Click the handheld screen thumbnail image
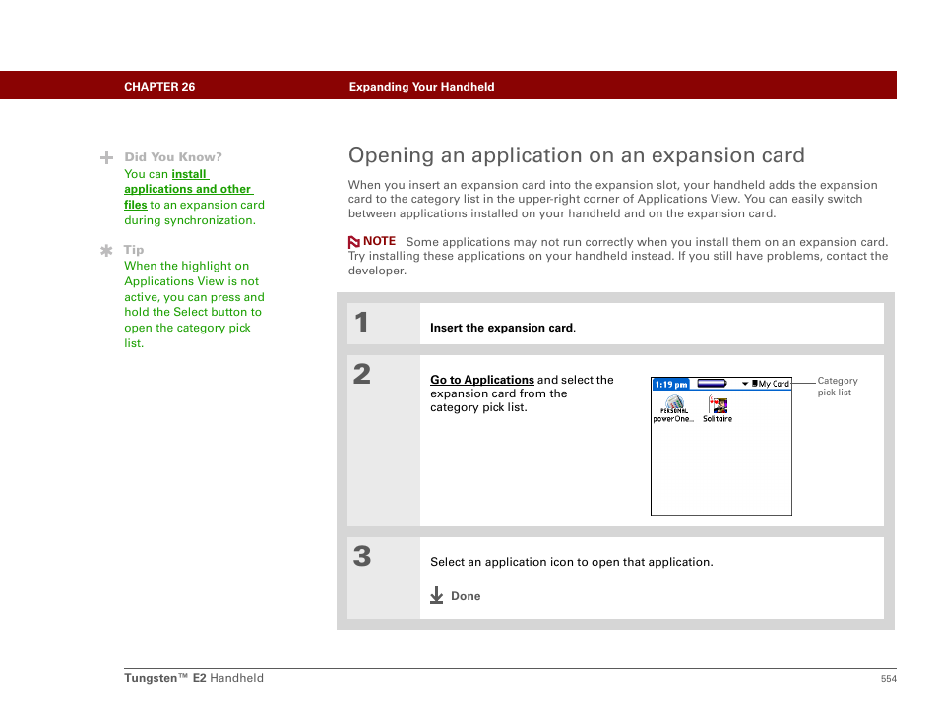The image size is (939, 726). (x=721, y=447)
